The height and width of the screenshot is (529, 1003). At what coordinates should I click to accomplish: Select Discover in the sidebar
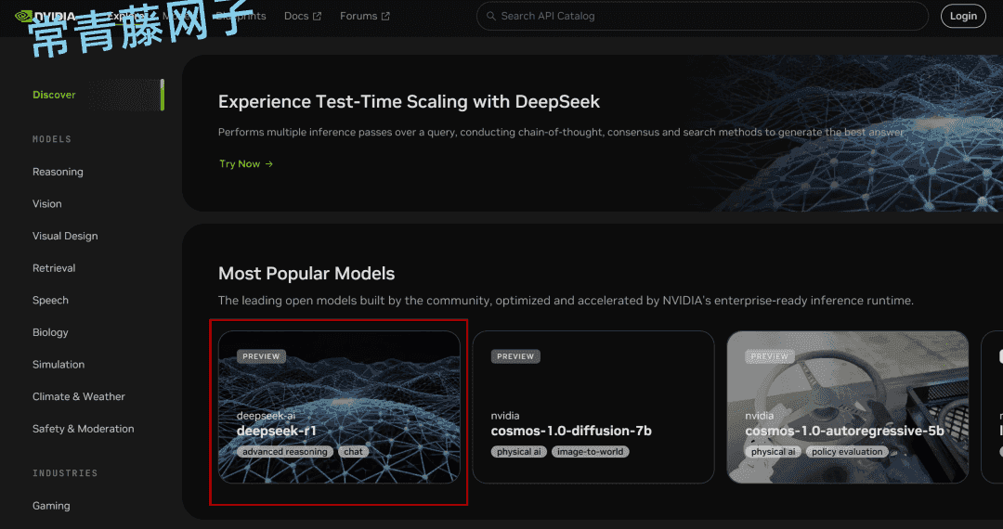(x=55, y=95)
